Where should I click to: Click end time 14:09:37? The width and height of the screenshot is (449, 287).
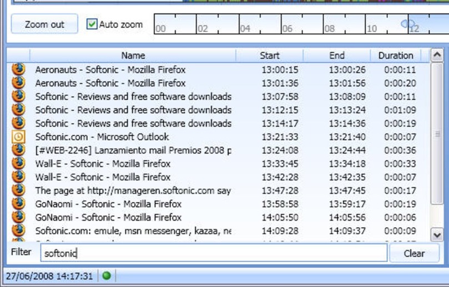point(347,230)
